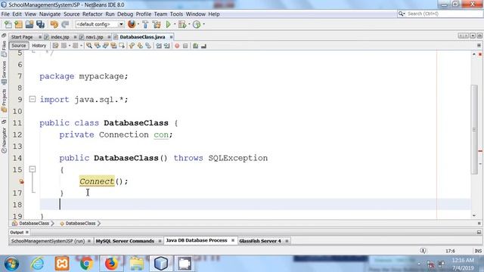
Task: Click the Firefox browser selection icon
Action: [x=132, y=24]
